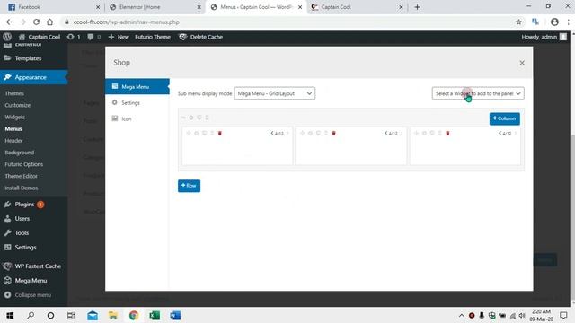Toggle hide on desktop for second column

click(x=318, y=134)
